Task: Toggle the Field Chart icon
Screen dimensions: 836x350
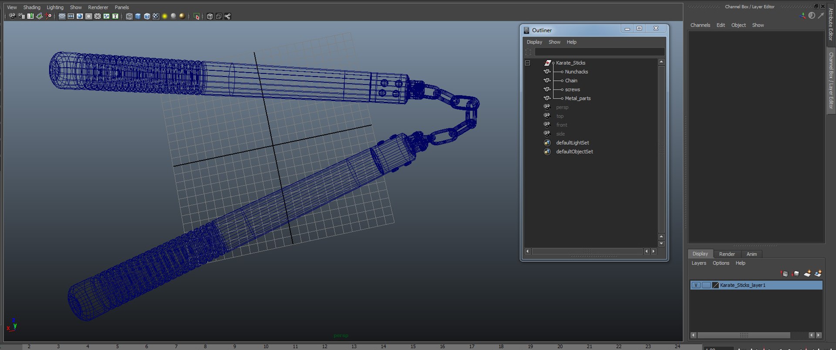Action: [x=98, y=16]
